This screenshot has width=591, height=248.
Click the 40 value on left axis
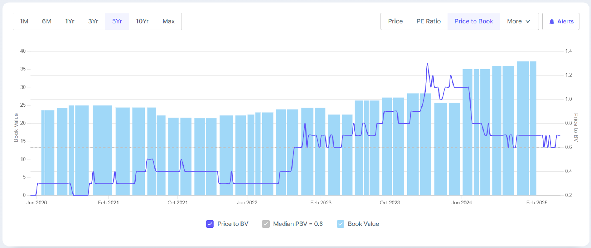(23, 51)
